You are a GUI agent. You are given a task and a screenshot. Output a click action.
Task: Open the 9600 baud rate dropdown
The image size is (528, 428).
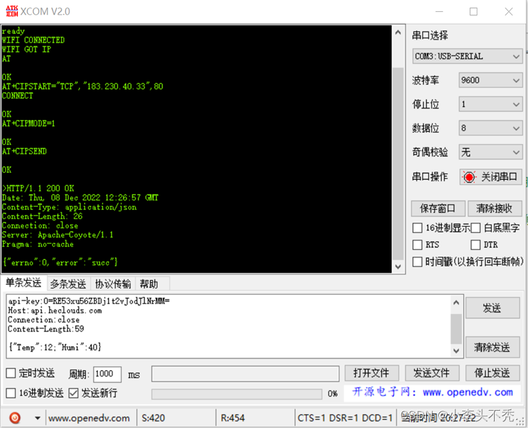[x=490, y=80]
